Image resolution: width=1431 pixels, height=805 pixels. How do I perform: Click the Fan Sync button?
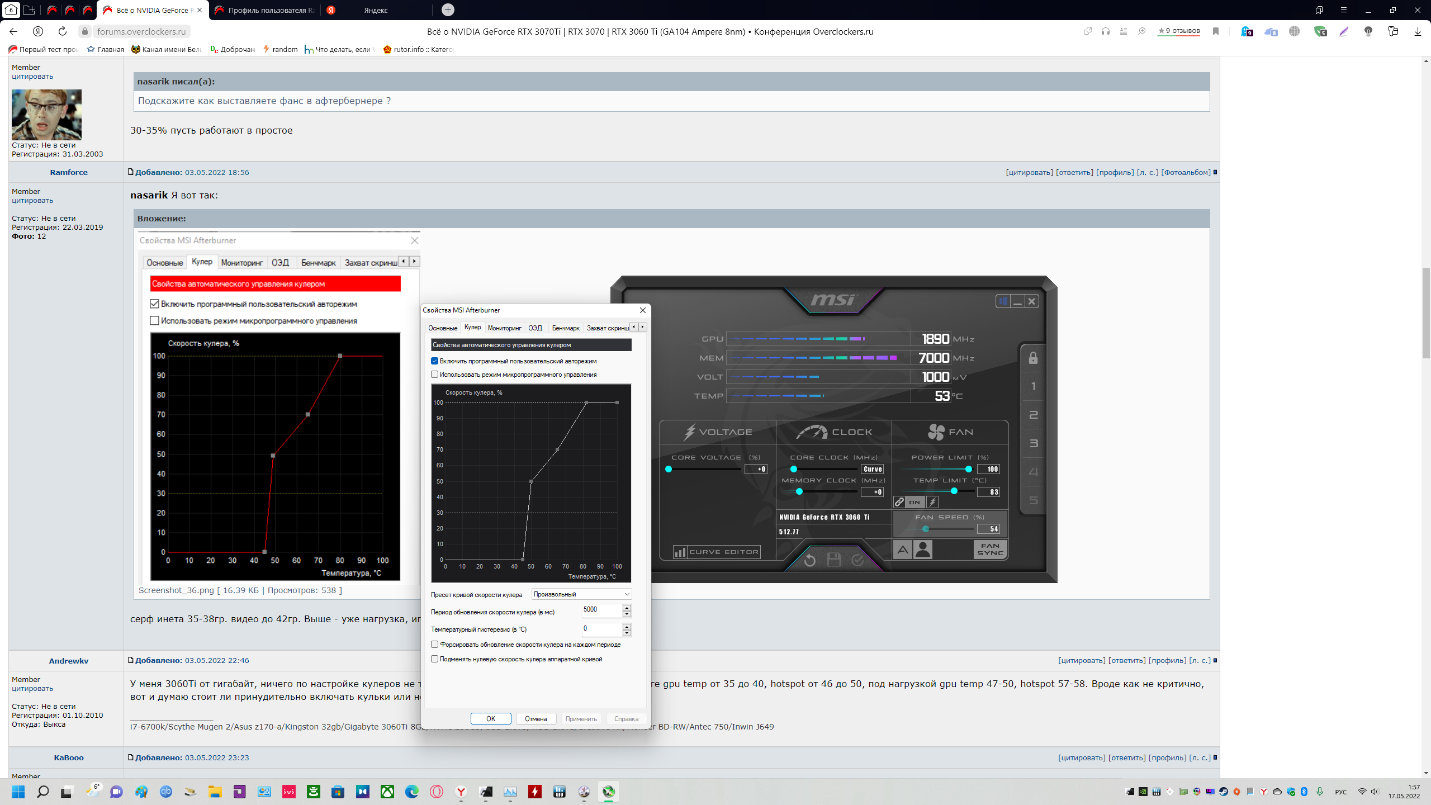[990, 550]
